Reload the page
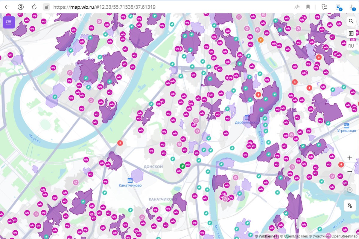The width and height of the screenshot is (359, 239). coord(34,7)
